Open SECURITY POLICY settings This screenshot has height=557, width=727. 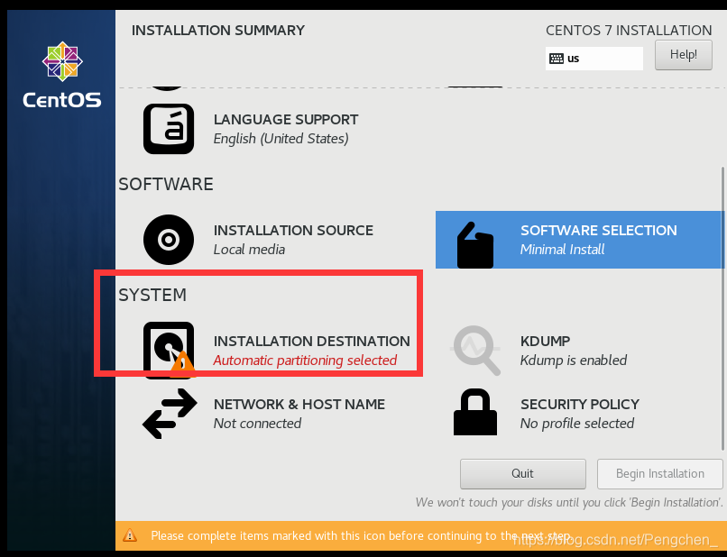coord(547,414)
